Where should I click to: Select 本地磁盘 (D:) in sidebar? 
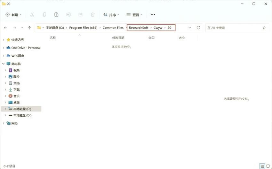coord(22,115)
